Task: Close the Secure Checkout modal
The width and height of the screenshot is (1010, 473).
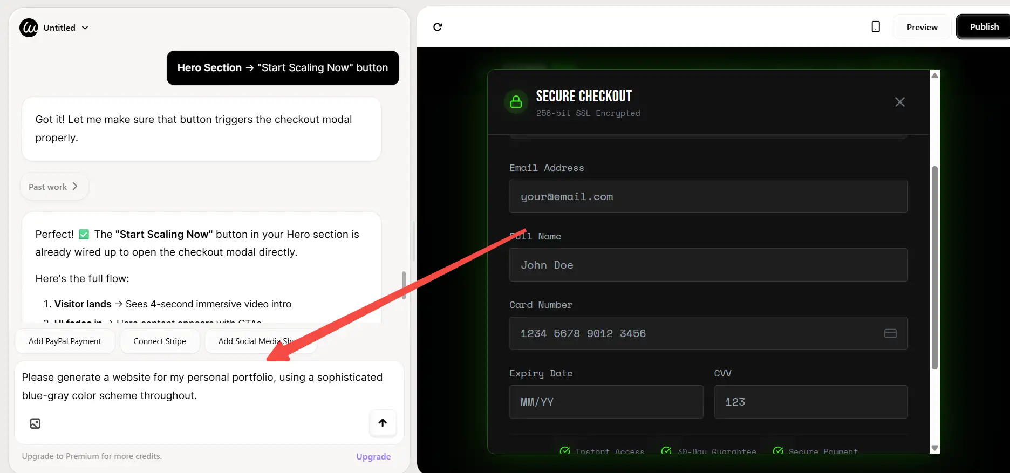Action: pyautogui.click(x=899, y=102)
